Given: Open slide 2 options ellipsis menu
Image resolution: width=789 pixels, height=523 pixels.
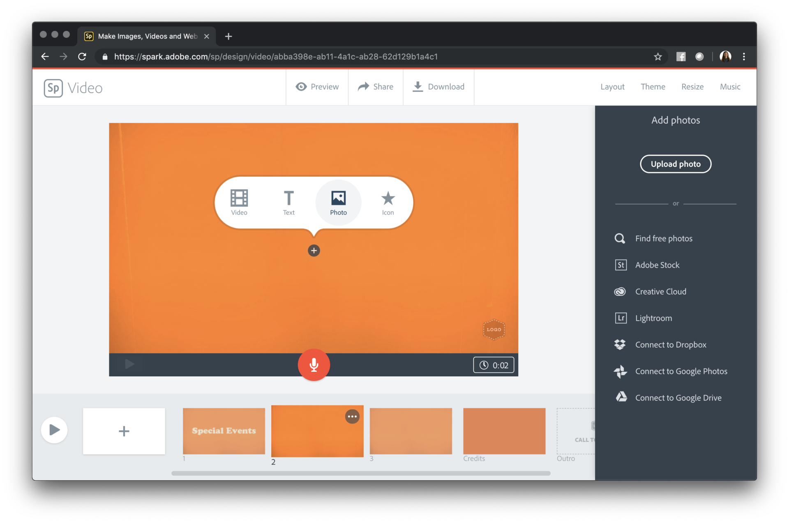Looking at the screenshot, I should pos(352,417).
